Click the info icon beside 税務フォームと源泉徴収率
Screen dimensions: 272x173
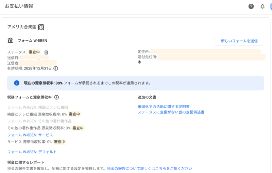(57, 97)
